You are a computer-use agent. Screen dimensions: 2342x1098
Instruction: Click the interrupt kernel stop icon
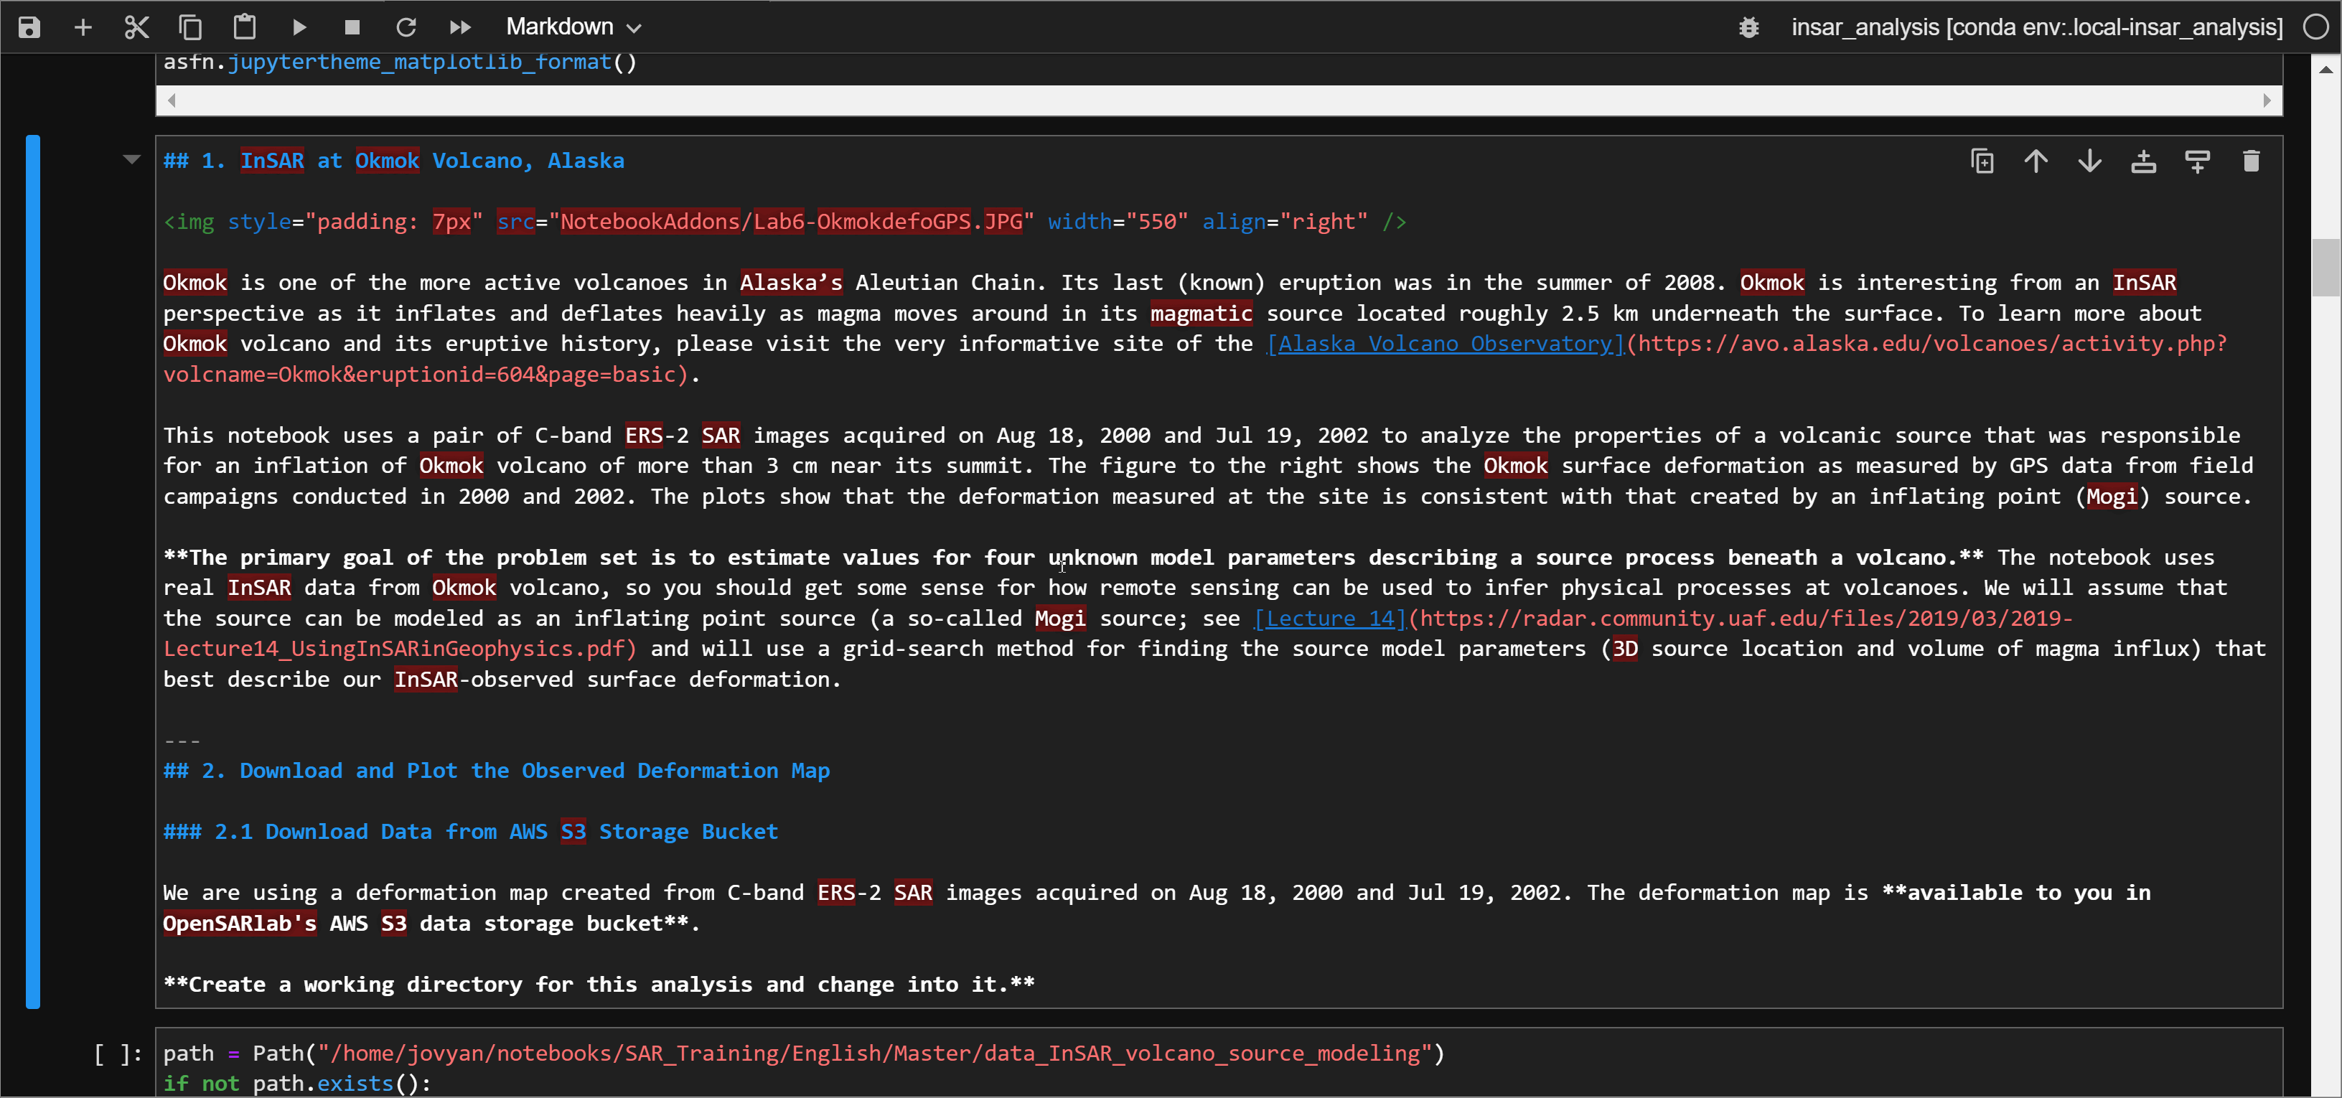(x=350, y=27)
